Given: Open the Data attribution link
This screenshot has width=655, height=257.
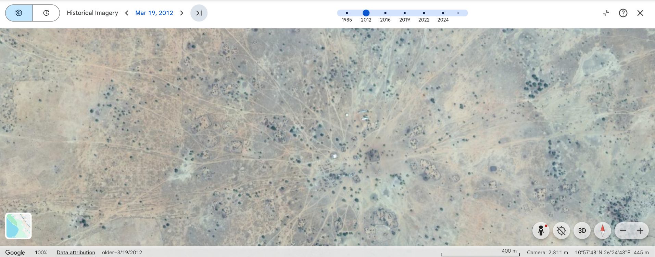Looking at the screenshot, I should click(76, 253).
